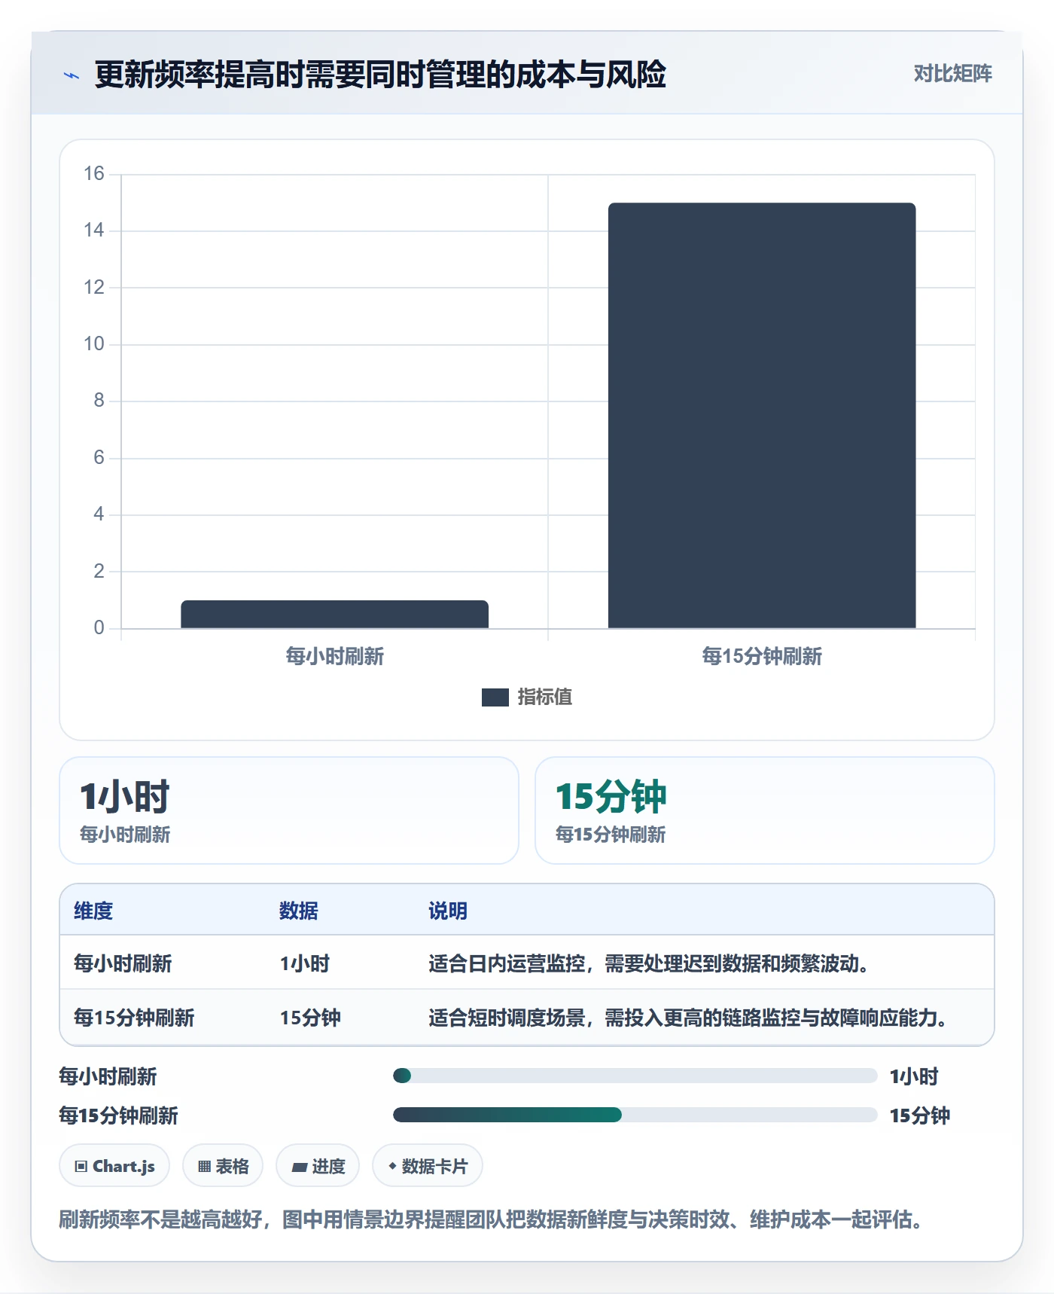Click the 1小时 table data cell
Image resolution: width=1054 pixels, height=1294 pixels.
point(304,963)
